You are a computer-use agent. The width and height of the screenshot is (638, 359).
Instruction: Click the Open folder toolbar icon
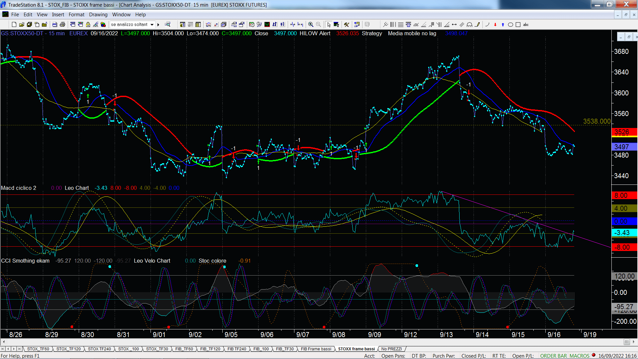tap(22, 25)
